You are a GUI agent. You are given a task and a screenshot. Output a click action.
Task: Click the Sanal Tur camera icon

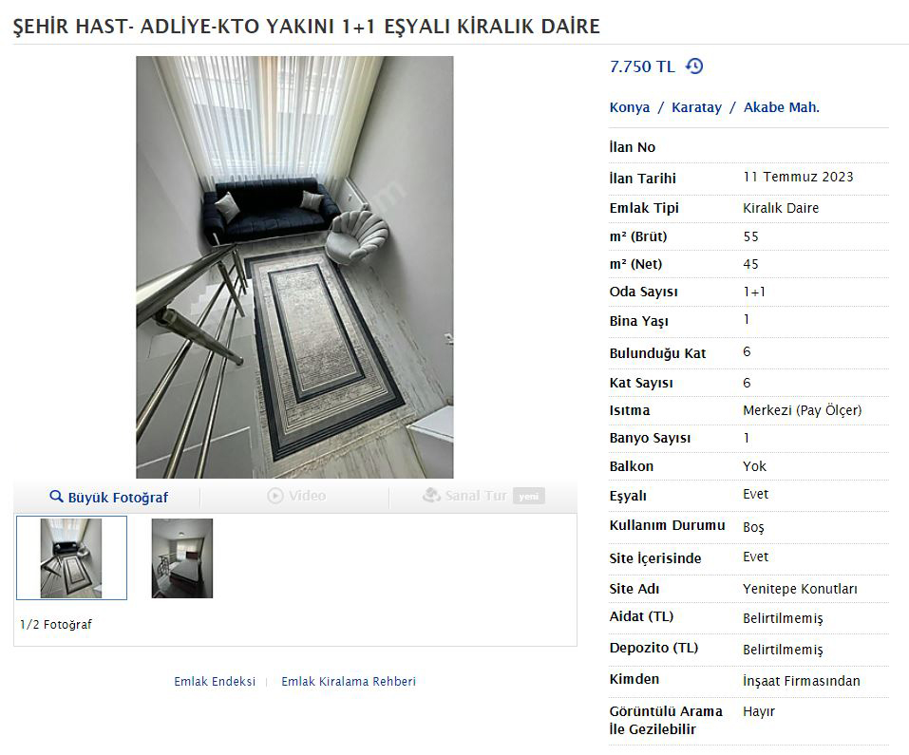point(431,496)
